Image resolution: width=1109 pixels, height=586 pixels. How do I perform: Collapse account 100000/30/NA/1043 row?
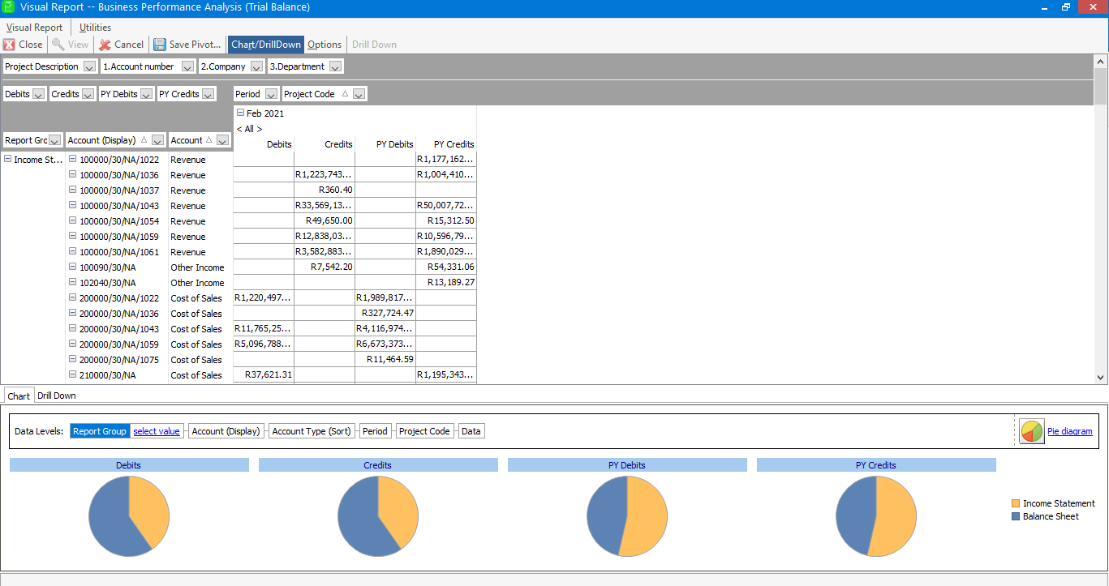pyautogui.click(x=73, y=206)
